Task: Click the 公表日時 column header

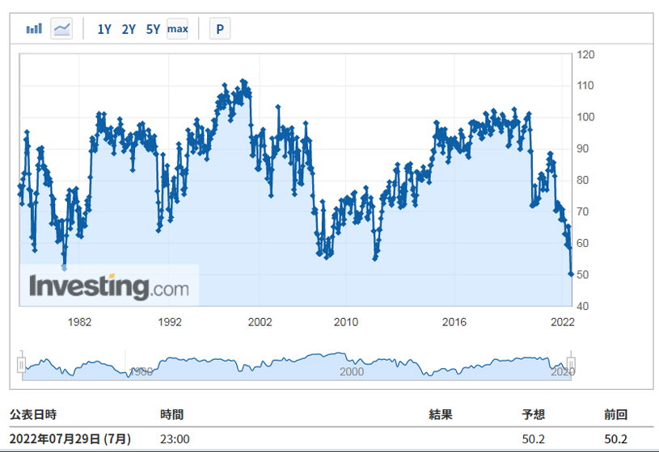Action: pos(32,415)
